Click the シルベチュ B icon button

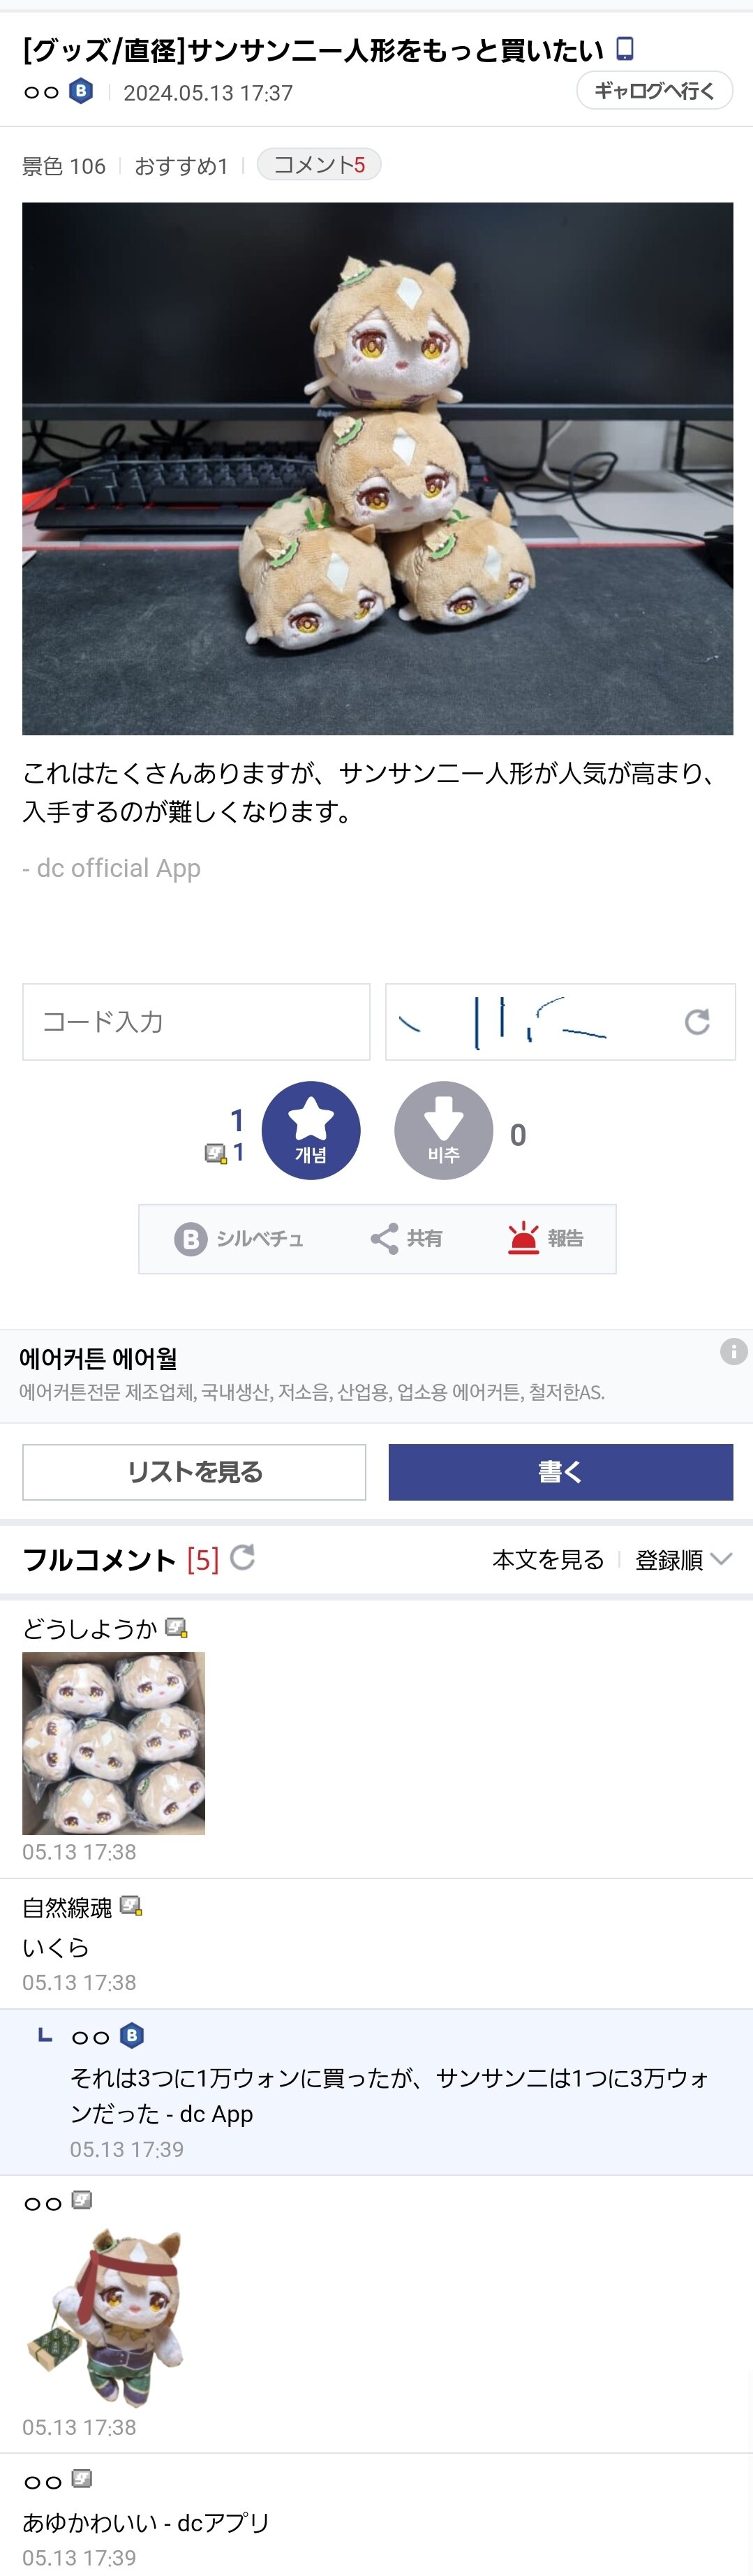(190, 1239)
